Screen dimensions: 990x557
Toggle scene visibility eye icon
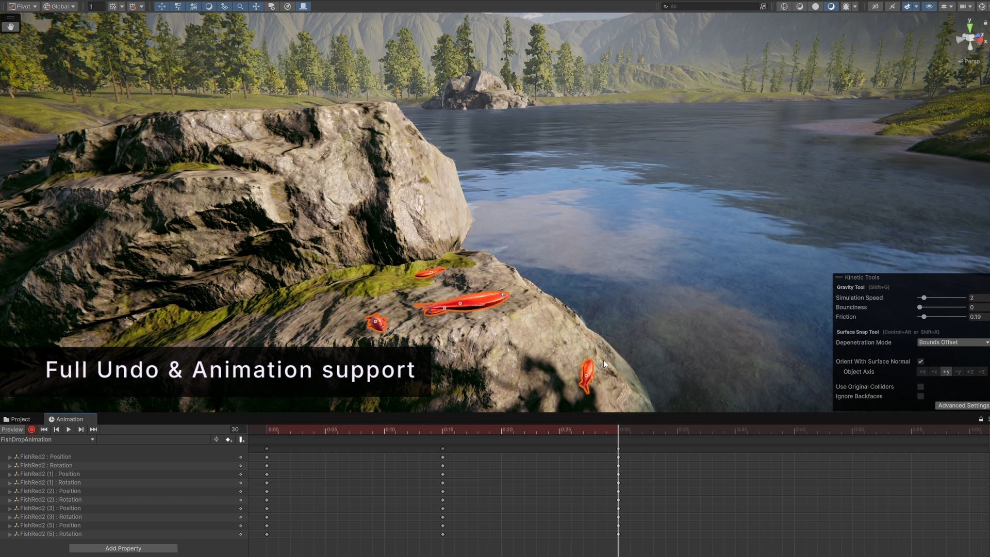point(929,6)
